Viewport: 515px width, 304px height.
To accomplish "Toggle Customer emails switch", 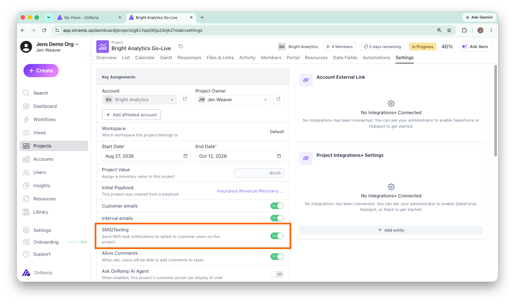I will 277,206.
